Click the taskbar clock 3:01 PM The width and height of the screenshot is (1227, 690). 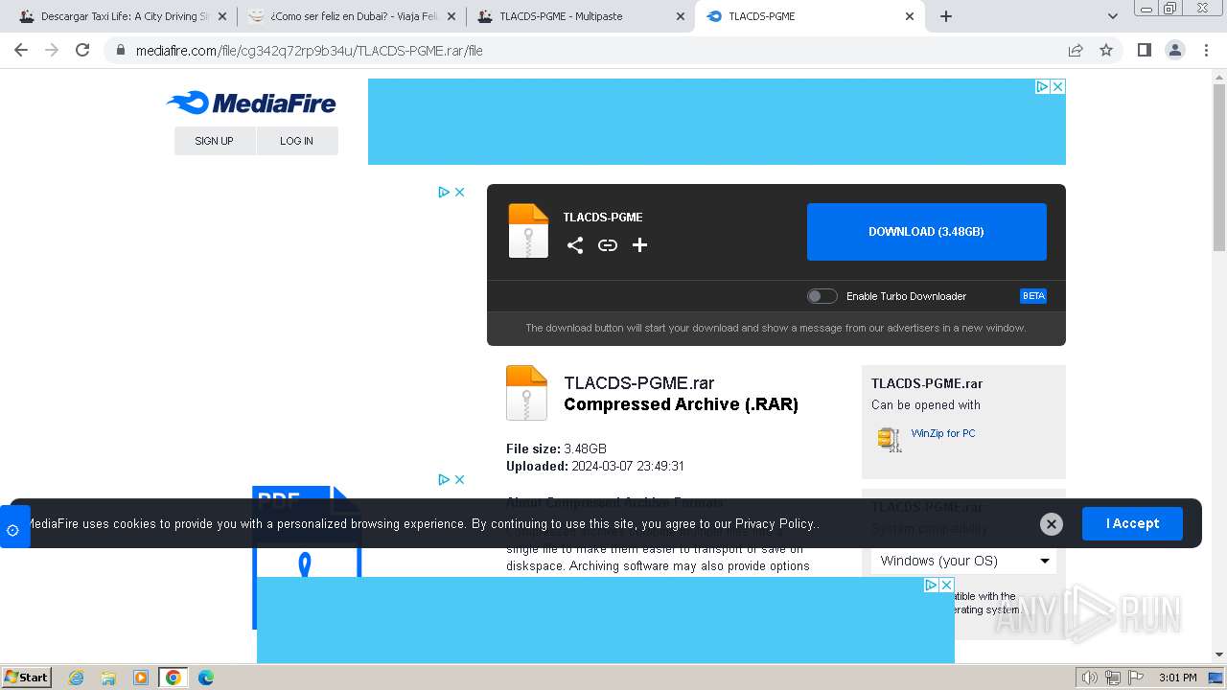click(1177, 678)
